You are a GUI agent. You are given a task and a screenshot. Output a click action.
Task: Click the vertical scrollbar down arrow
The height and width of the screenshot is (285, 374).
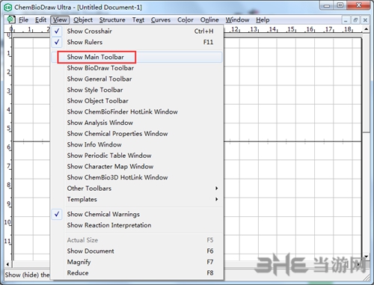[366, 257]
